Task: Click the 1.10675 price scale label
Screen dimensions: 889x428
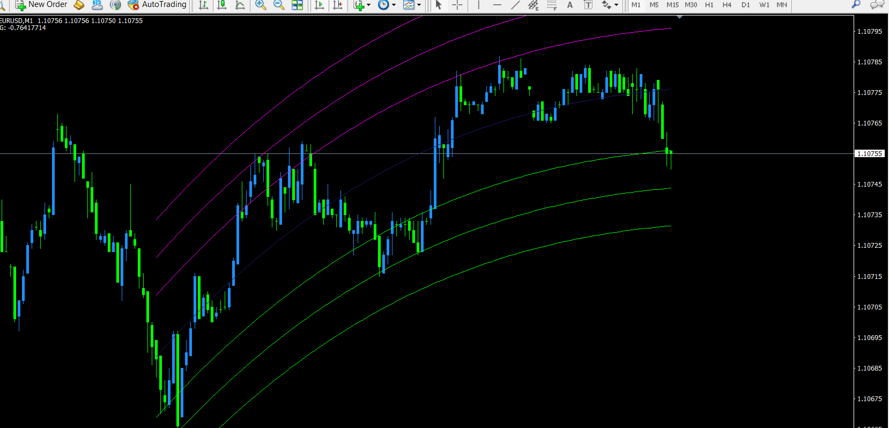Action: coord(870,399)
